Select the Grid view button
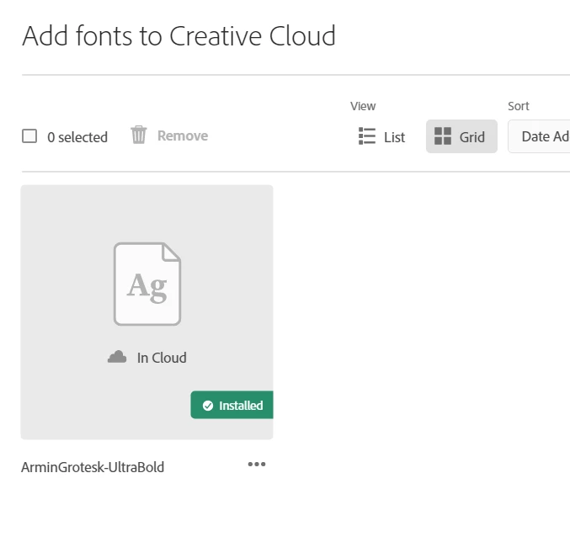Image resolution: width=570 pixels, height=558 pixels. click(x=461, y=136)
